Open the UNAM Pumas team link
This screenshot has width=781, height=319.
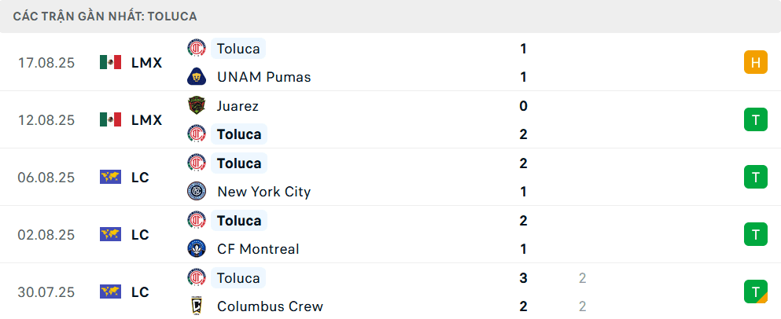(x=263, y=77)
